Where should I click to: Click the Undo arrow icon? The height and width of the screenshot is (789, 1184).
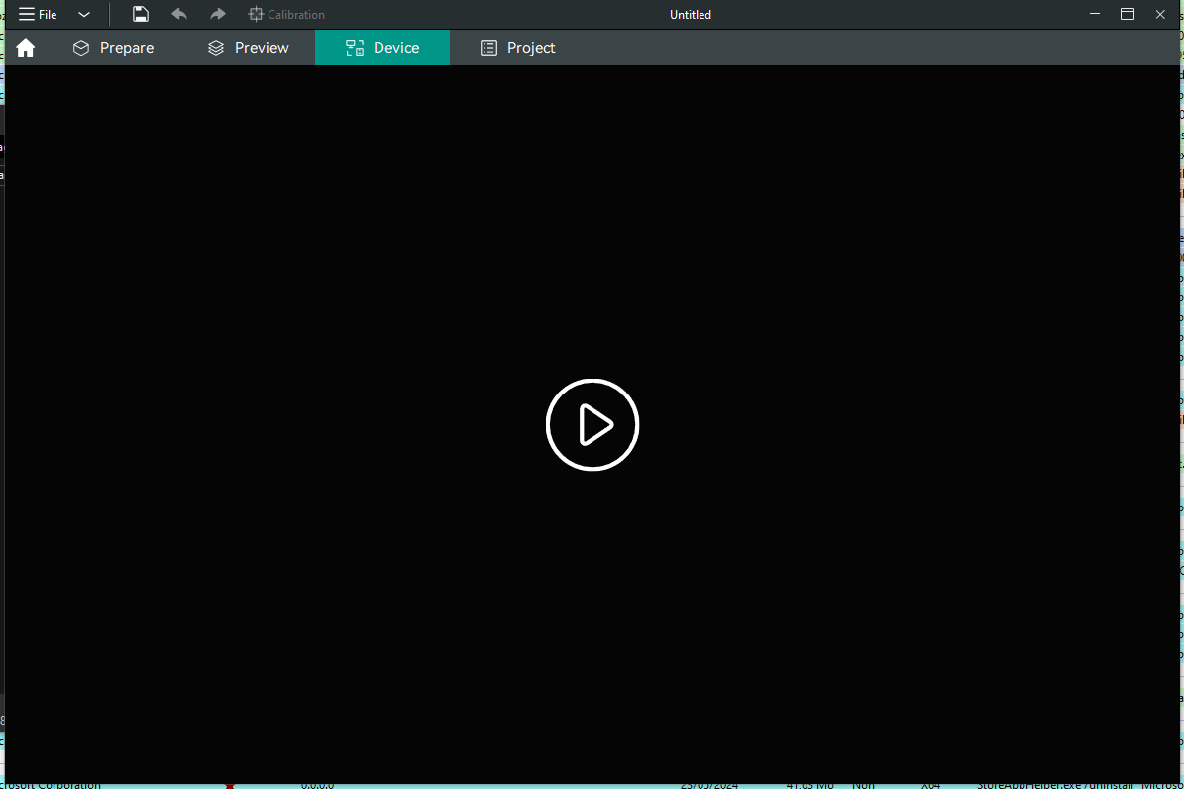[179, 14]
